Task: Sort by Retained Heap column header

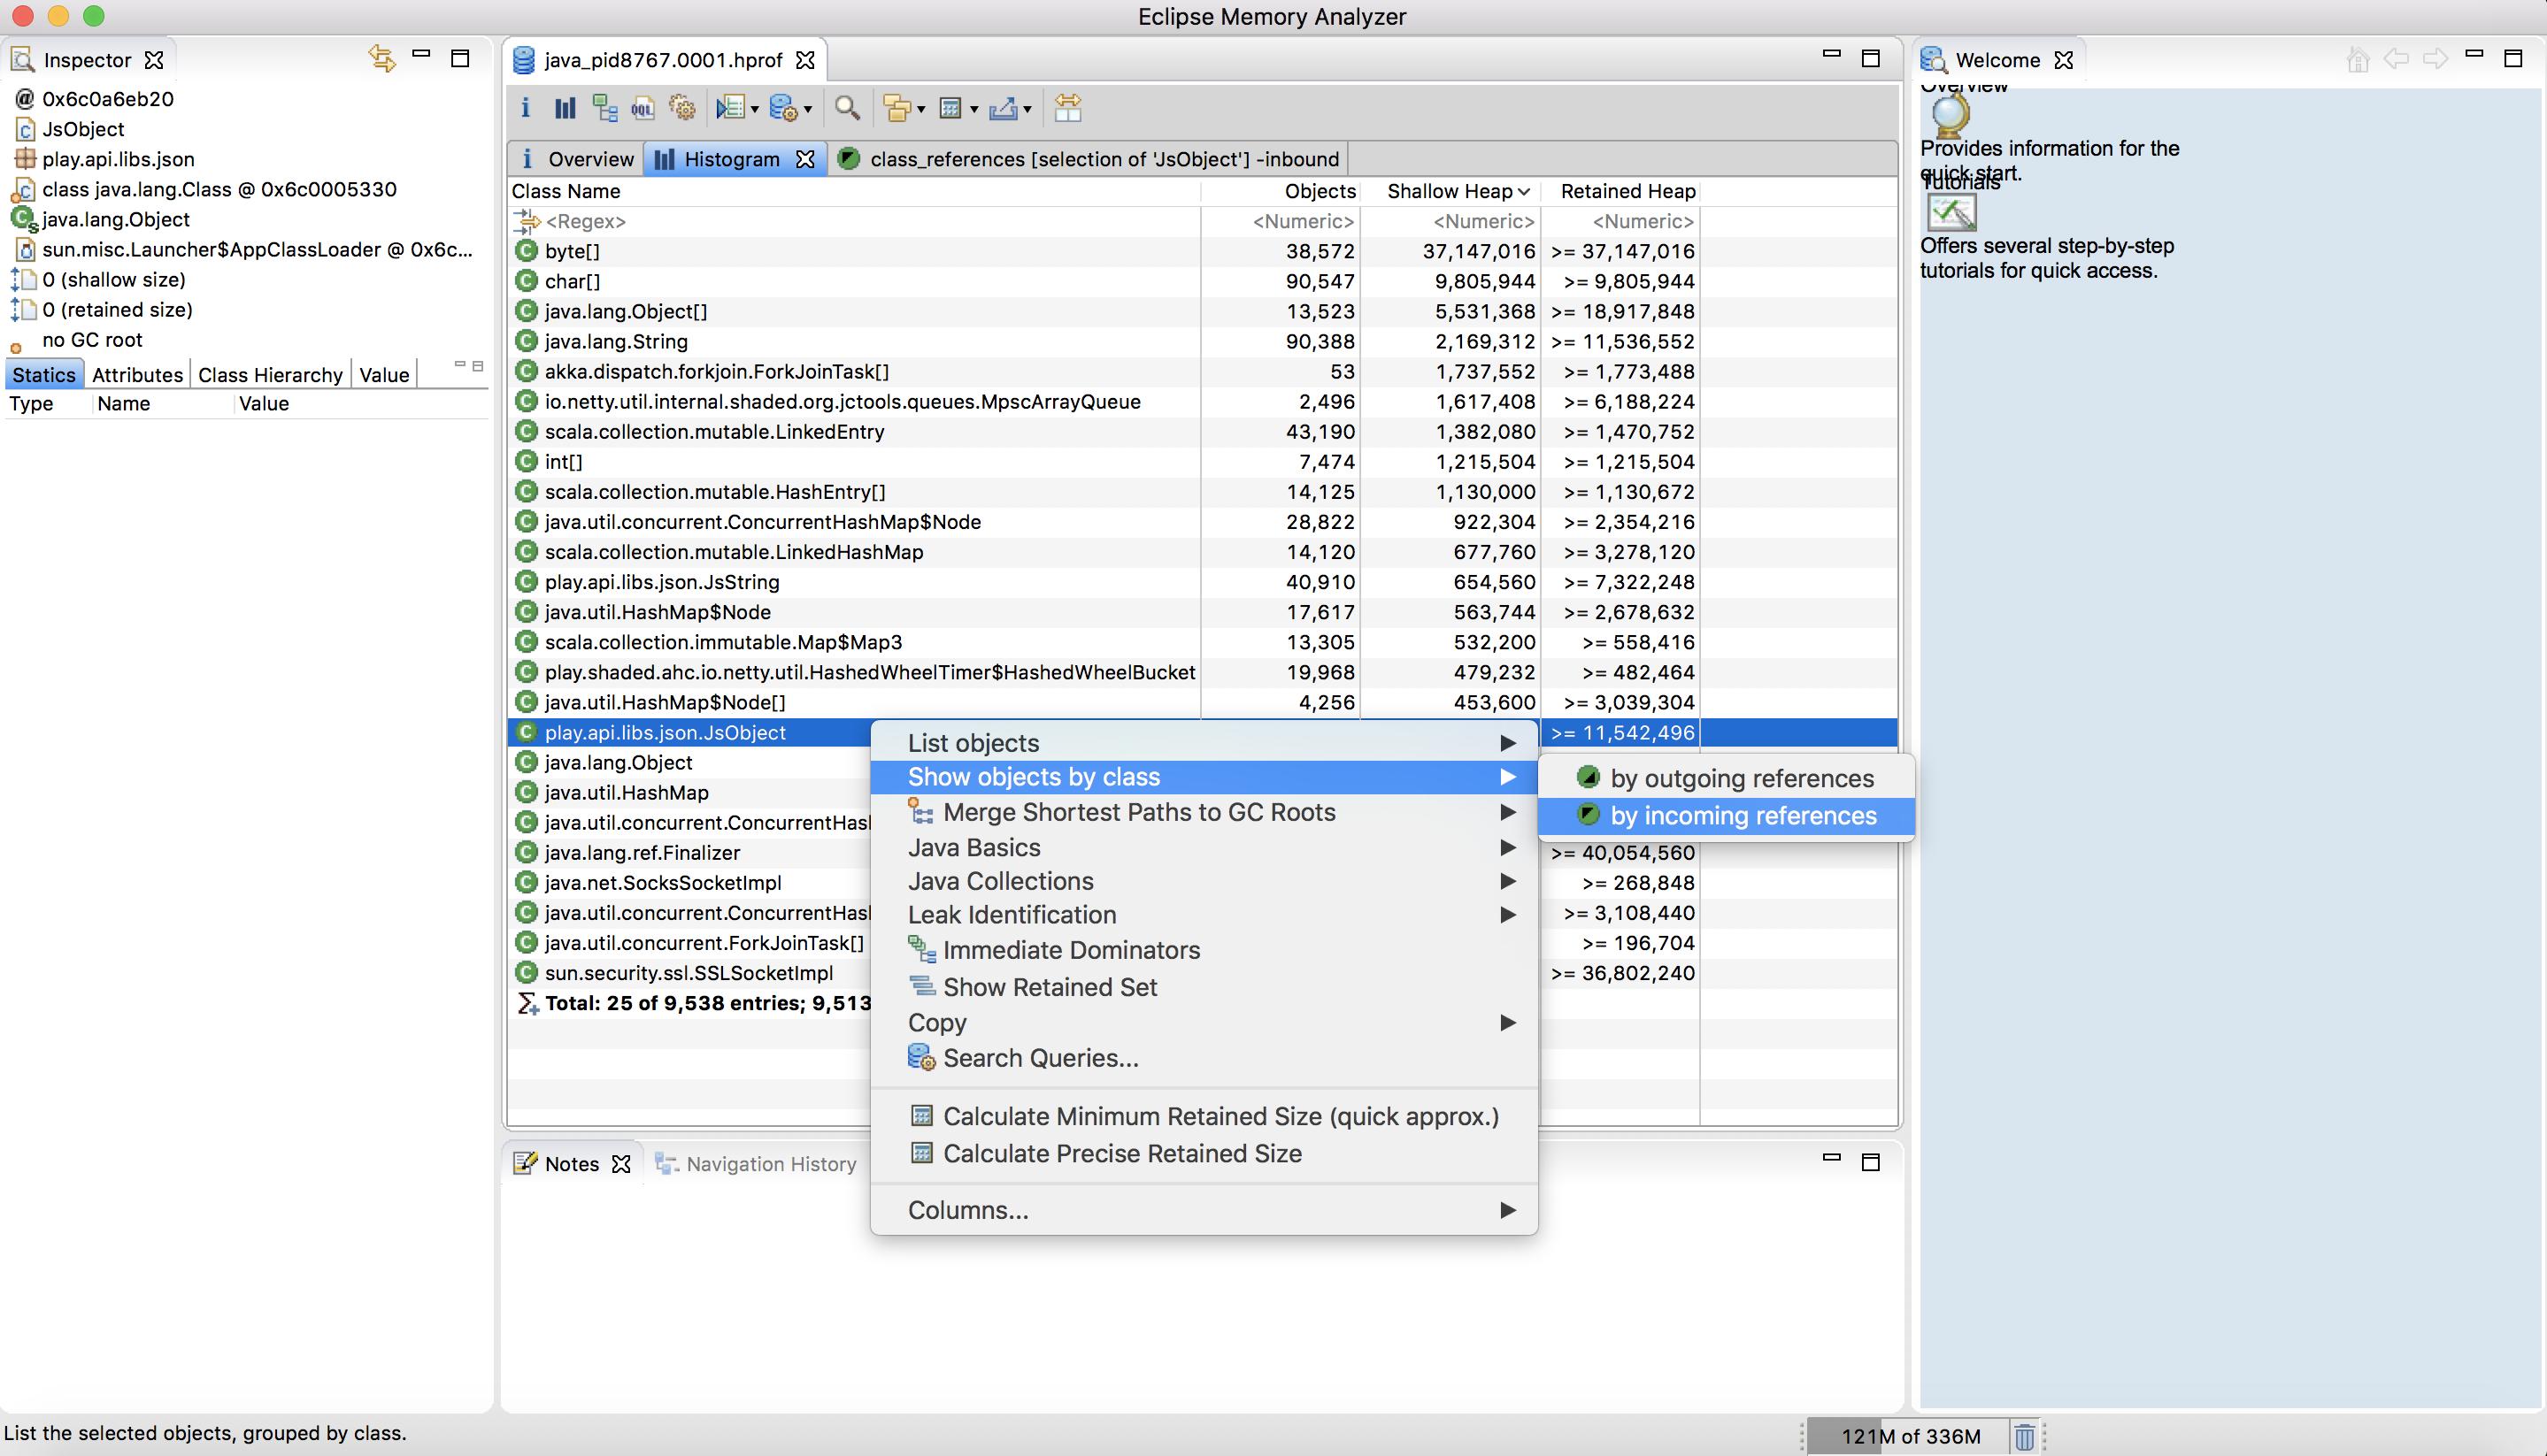Action: 1619,191
